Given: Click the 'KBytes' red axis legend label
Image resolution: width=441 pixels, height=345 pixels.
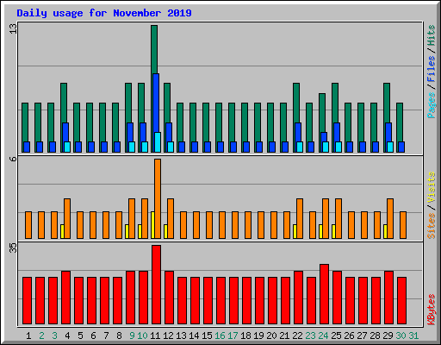Looking at the screenshot, I should 431,310.
